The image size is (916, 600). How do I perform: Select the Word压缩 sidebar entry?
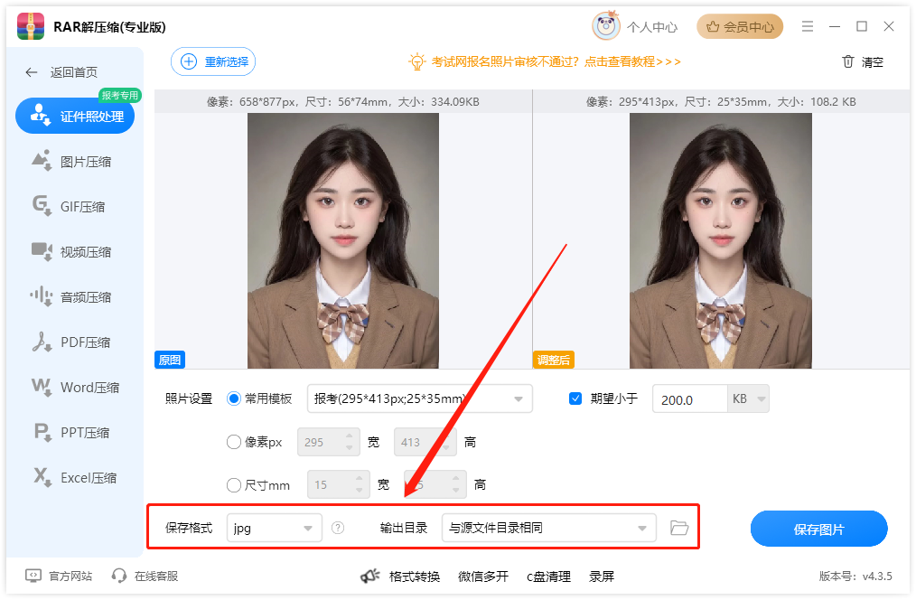click(x=75, y=388)
